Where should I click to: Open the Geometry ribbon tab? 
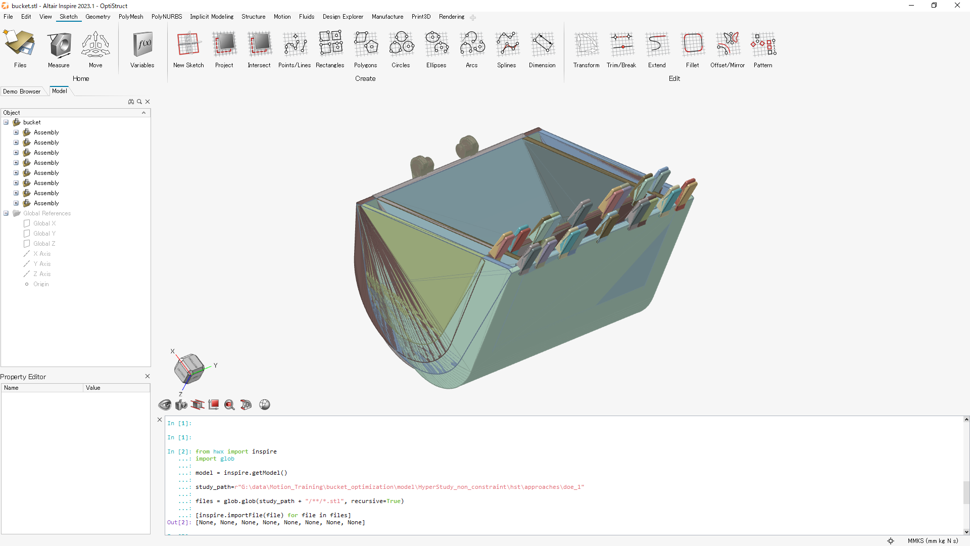[x=98, y=17]
